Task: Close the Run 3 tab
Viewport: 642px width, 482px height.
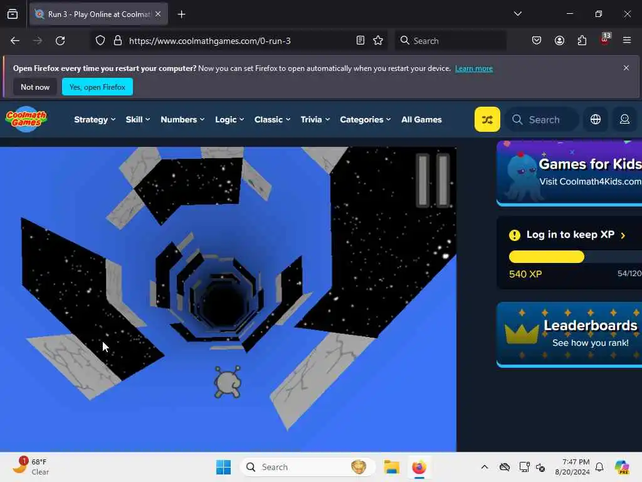Action: (158, 14)
